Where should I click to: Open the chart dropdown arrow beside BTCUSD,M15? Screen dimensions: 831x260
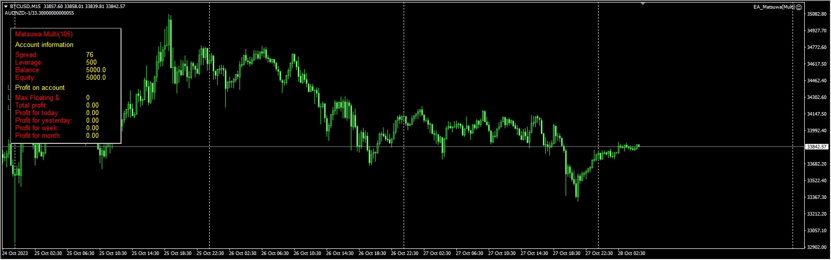pyautogui.click(x=6, y=7)
